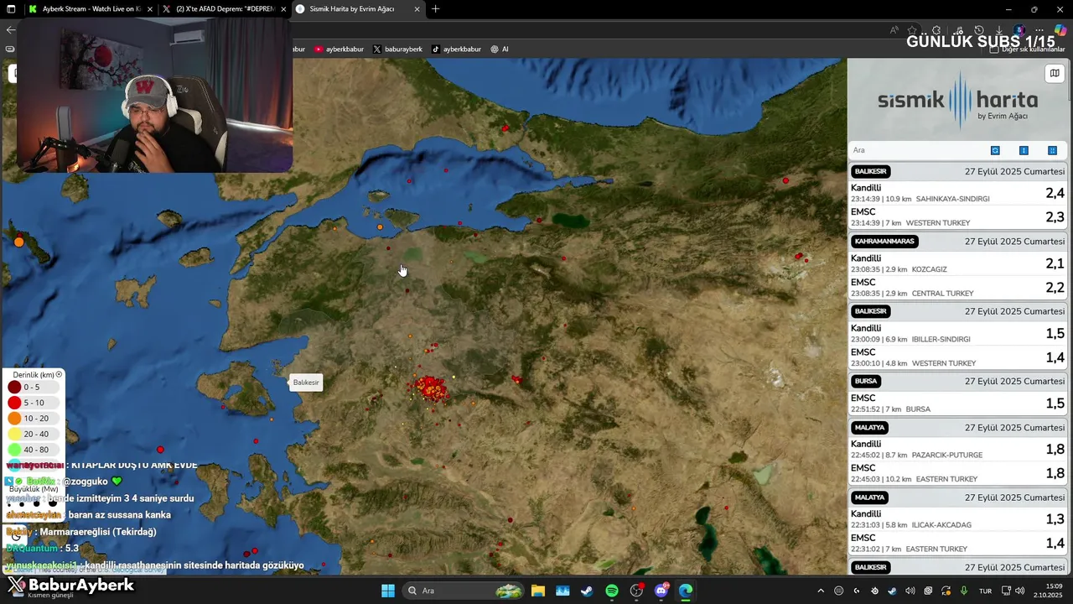1073x604 pixels.
Task: Click the BURSA province badge
Action: [866, 381]
